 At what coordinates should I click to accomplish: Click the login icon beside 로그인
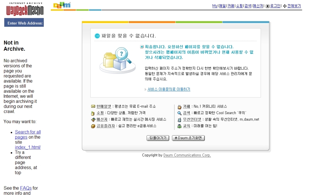pyautogui.click(x=267, y=6)
